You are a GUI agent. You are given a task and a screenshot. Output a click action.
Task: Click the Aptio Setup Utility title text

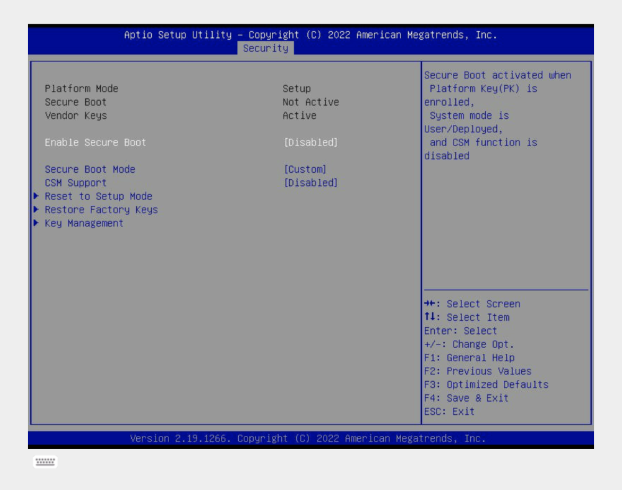310,35
